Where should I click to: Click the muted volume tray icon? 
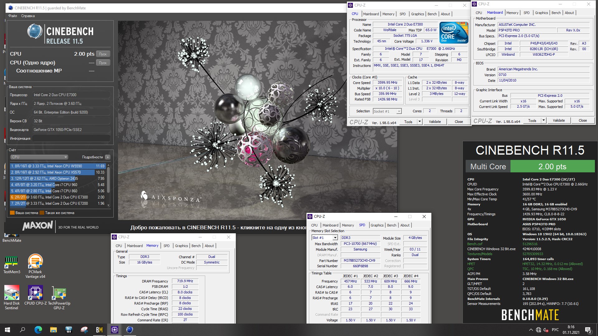pyautogui.click(x=546, y=330)
